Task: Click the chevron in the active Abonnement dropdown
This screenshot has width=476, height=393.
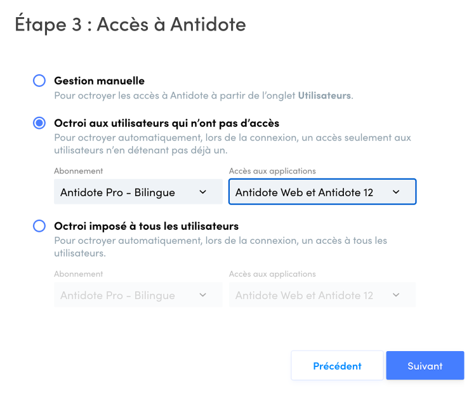Action: pyautogui.click(x=202, y=192)
